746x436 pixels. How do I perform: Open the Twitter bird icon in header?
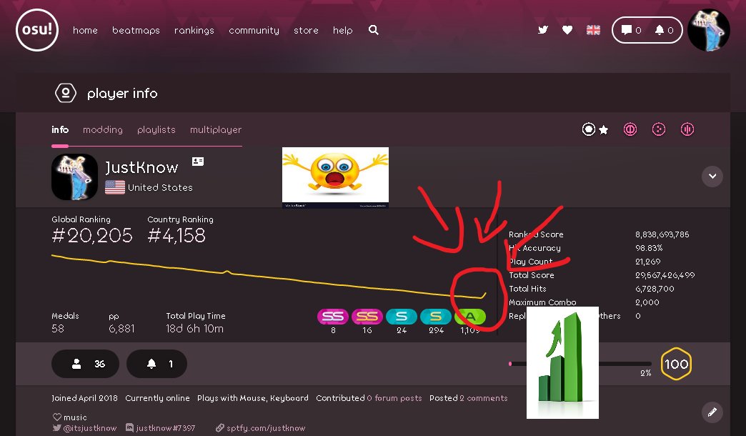click(543, 30)
